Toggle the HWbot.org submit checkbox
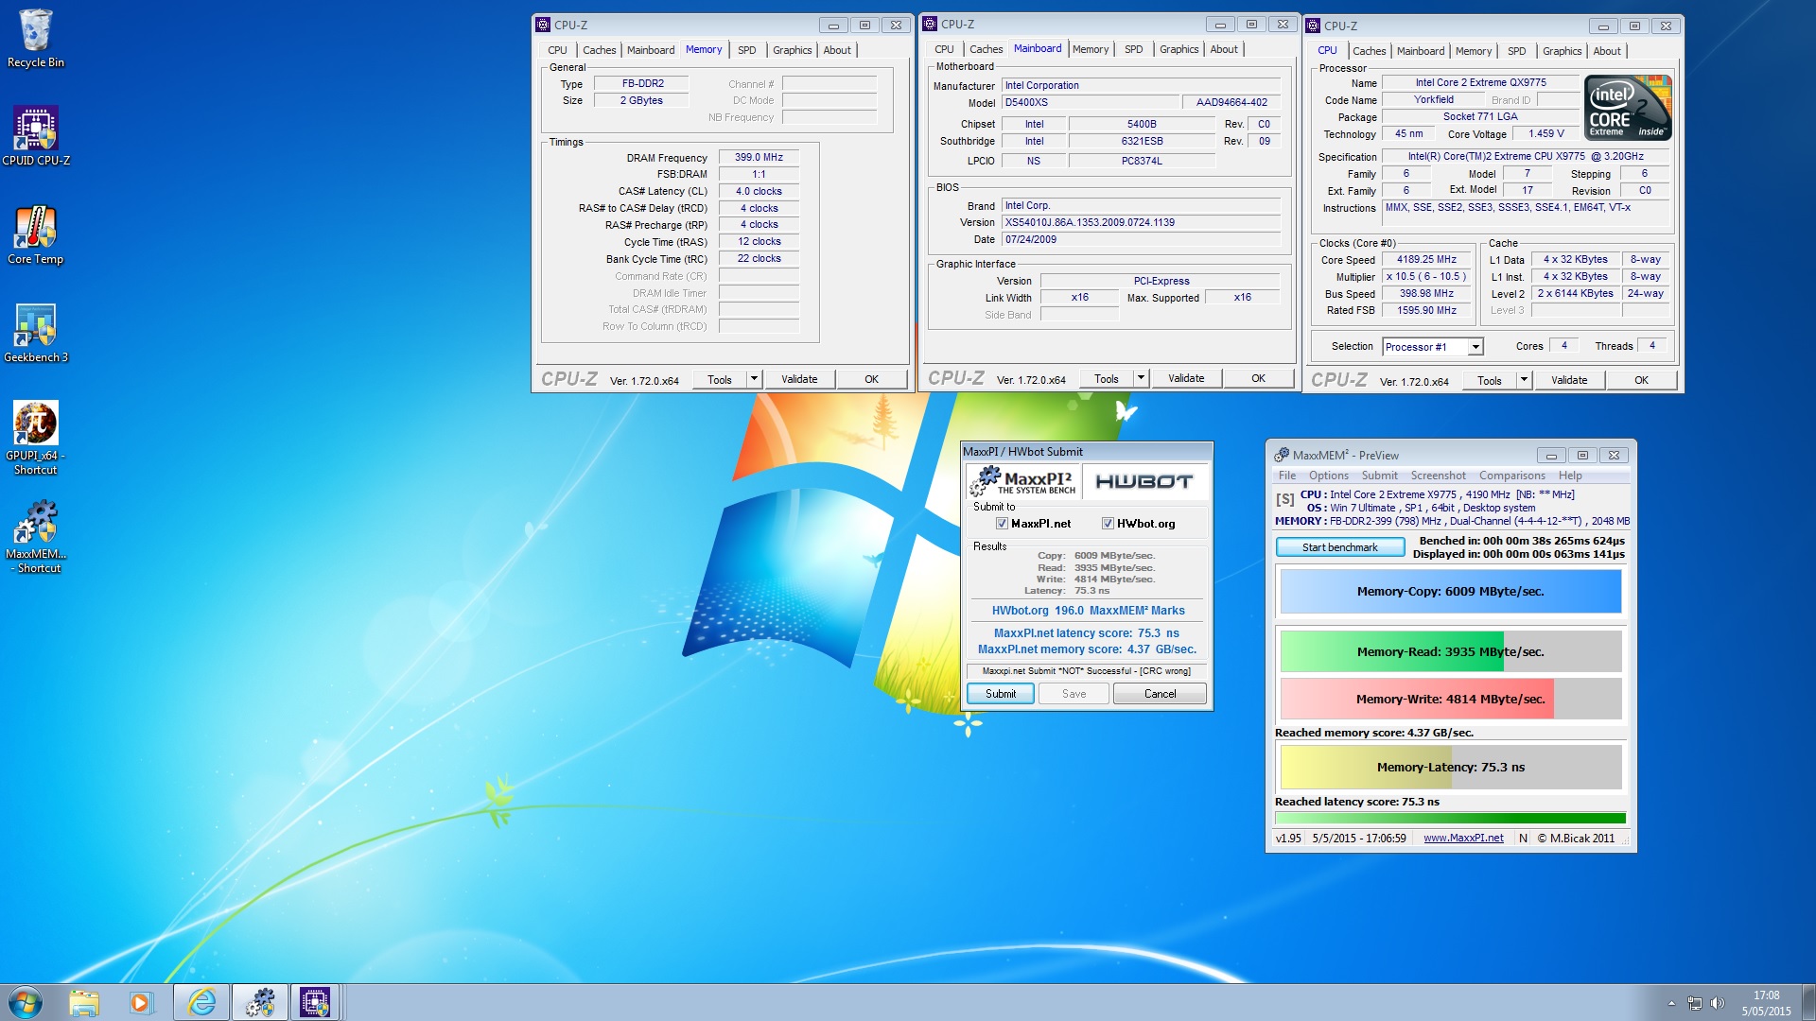Image resolution: width=1816 pixels, height=1021 pixels. pos(1108,524)
